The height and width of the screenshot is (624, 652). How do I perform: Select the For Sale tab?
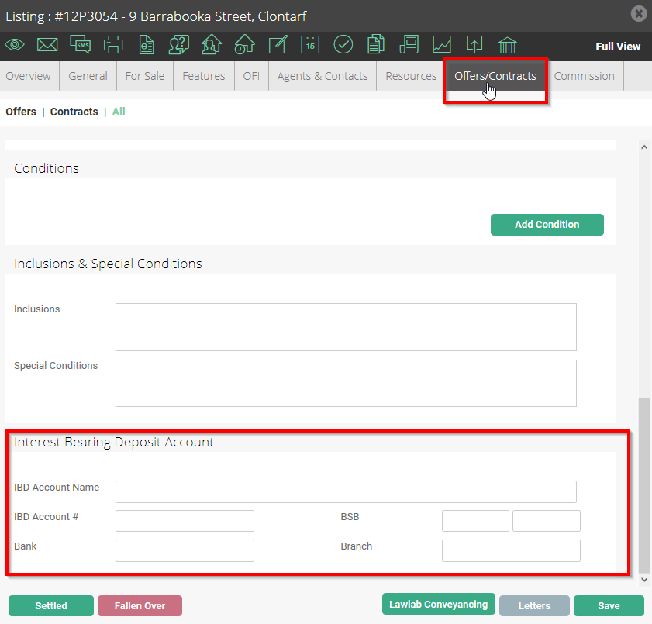coord(145,76)
